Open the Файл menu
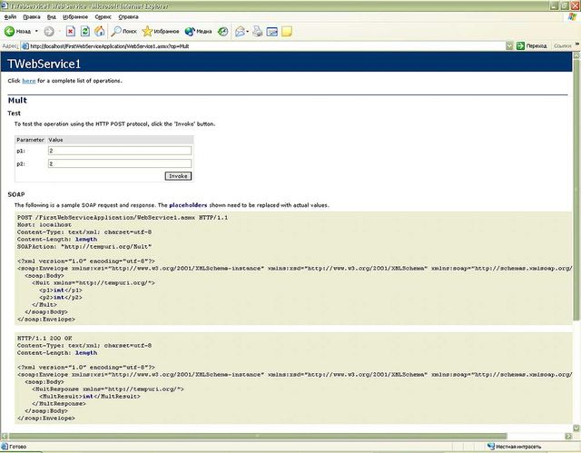The width and height of the screenshot is (581, 453). [x=10, y=17]
